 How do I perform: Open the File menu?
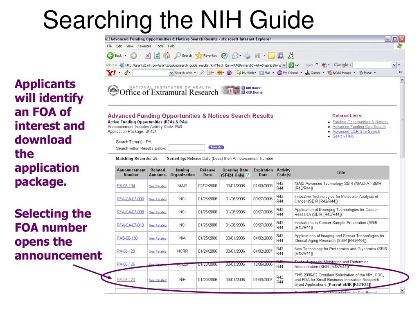coord(109,46)
